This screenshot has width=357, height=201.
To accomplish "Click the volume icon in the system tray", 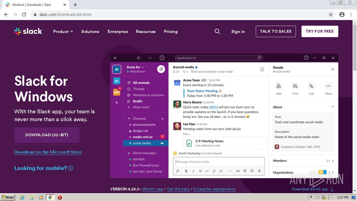I will coord(317,197).
